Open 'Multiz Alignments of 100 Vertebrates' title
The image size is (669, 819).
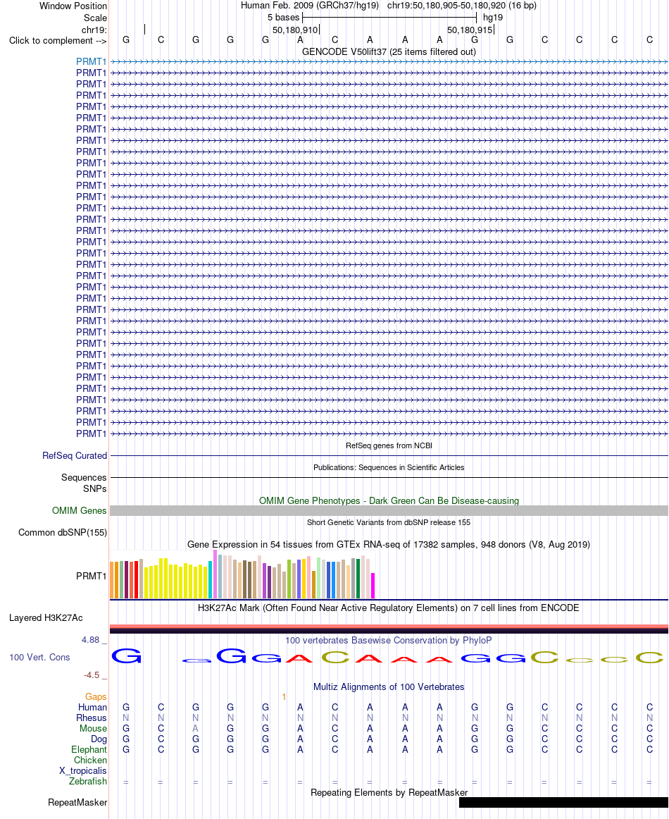(389, 687)
